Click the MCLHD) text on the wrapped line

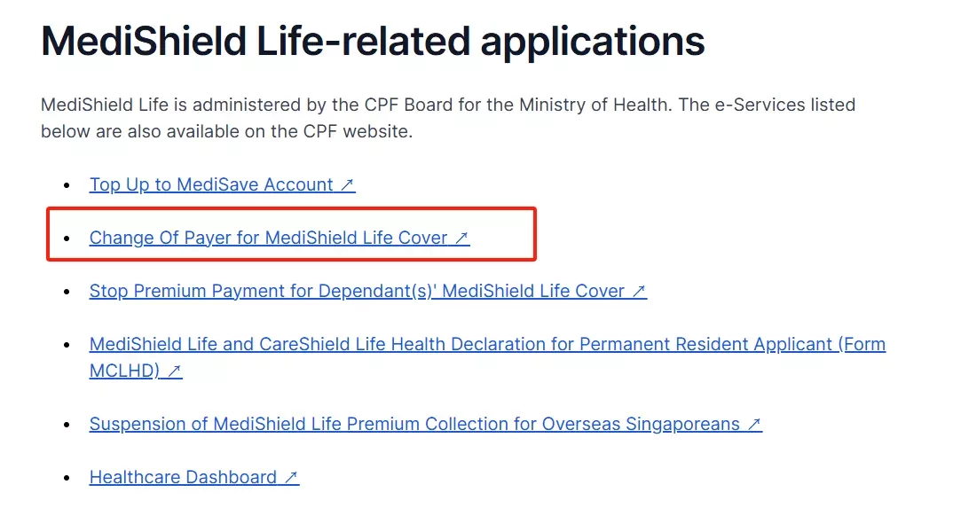click(124, 371)
